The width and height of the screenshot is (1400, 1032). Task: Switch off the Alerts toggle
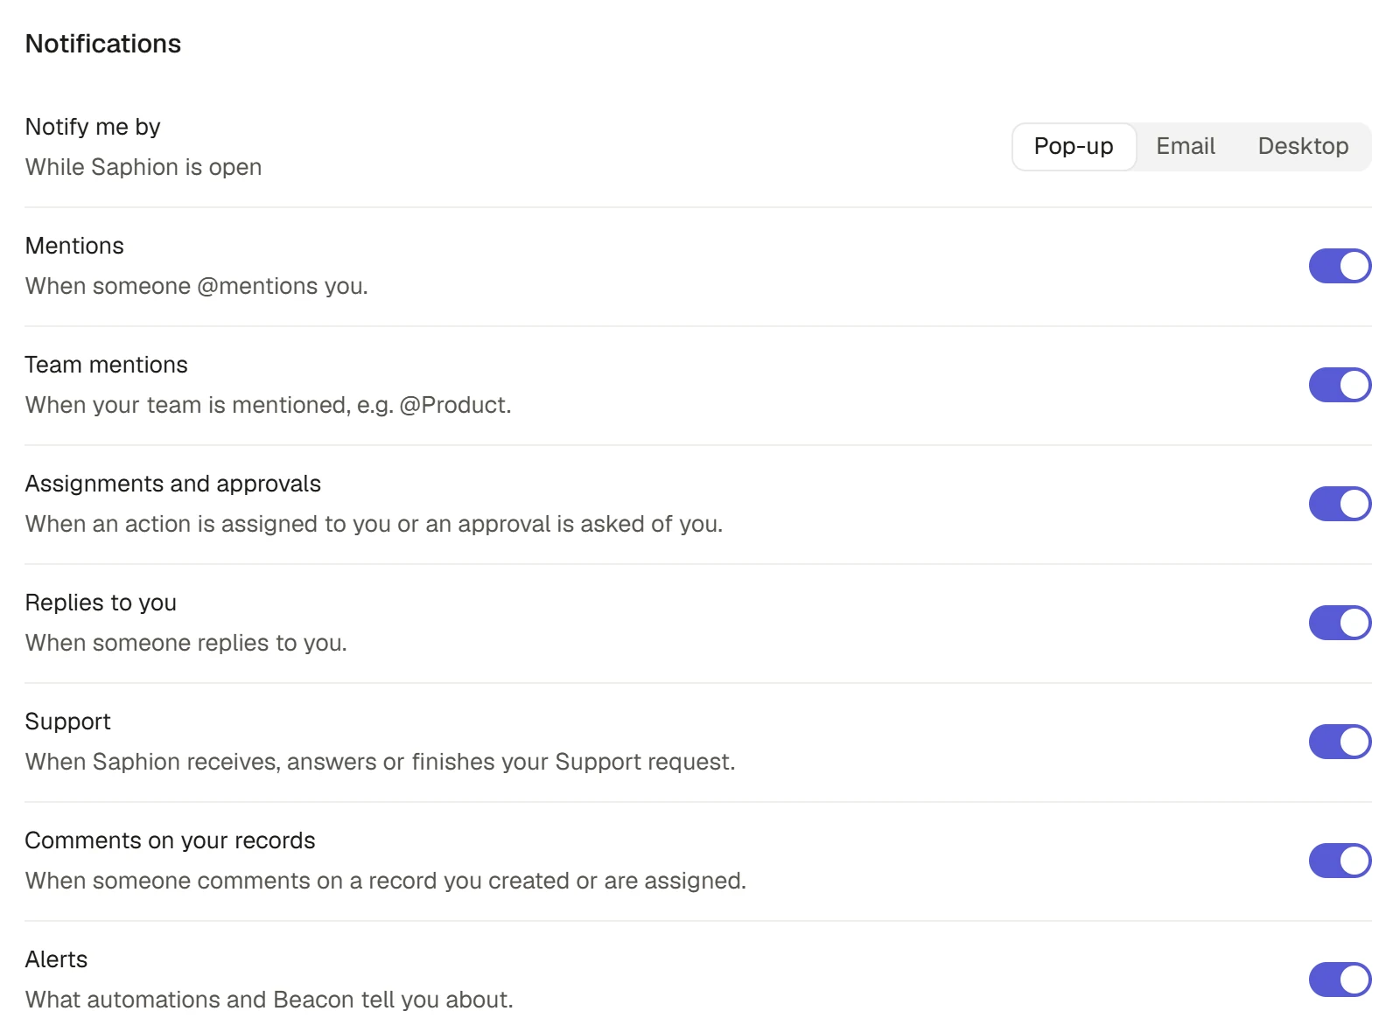[x=1340, y=980]
